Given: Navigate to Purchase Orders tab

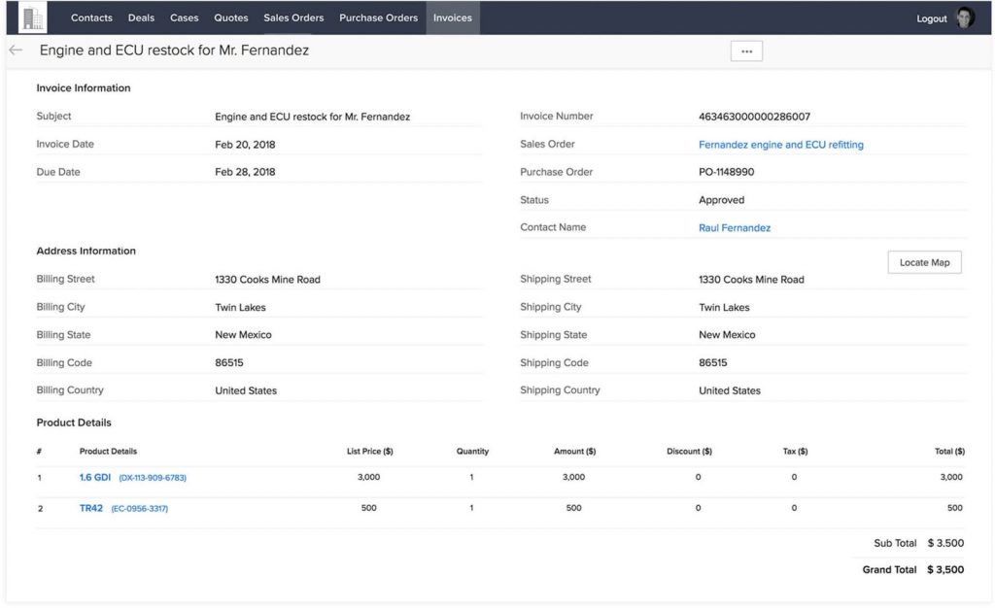Looking at the screenshot, I should click(378, 17).
